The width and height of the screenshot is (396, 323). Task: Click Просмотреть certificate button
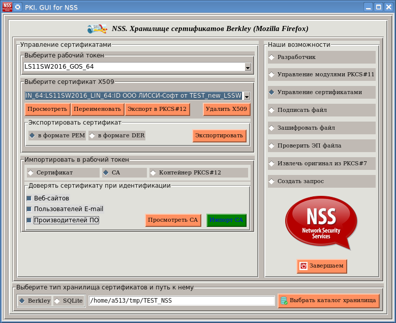(x=47, y=109)
